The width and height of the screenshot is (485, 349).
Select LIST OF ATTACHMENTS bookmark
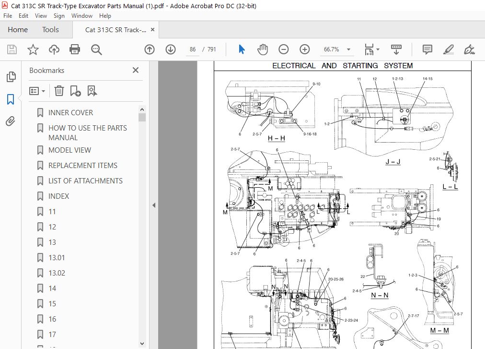(x=85, y=181)
